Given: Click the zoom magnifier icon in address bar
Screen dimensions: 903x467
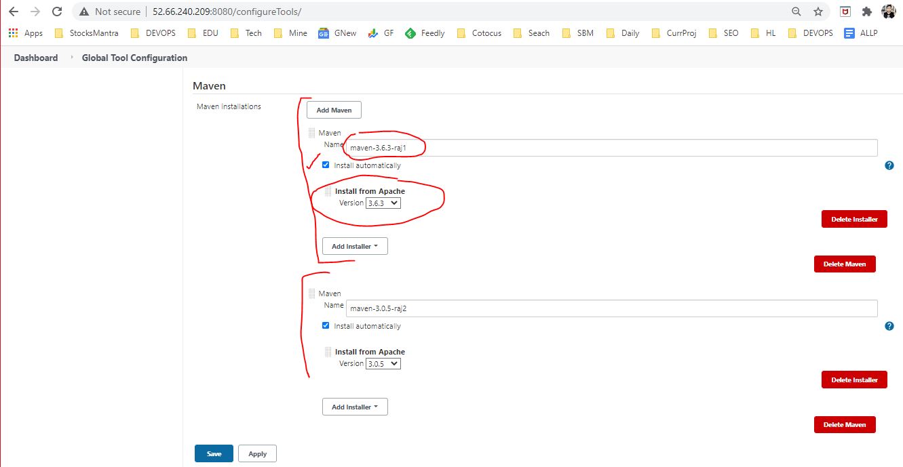Looking at the screenshot, I should click(x=796, y=12).
